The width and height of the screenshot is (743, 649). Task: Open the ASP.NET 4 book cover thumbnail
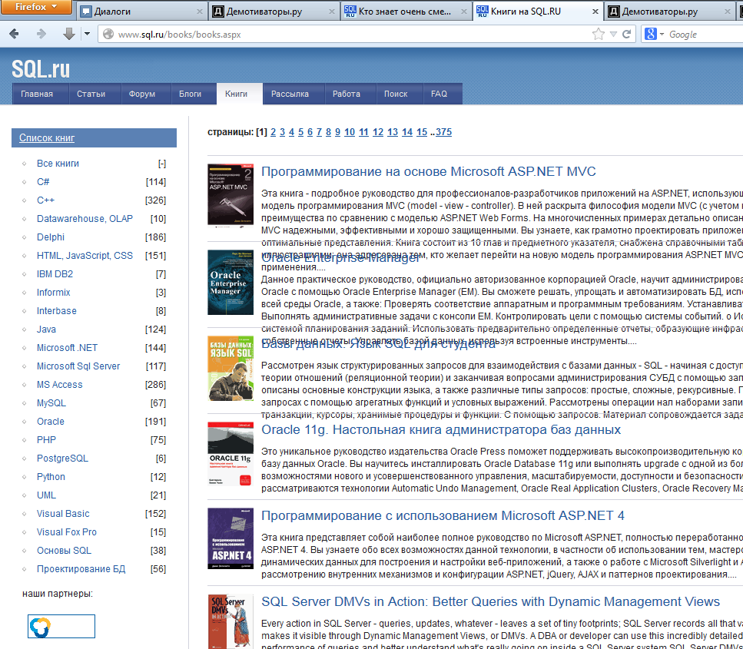[231, 538]
